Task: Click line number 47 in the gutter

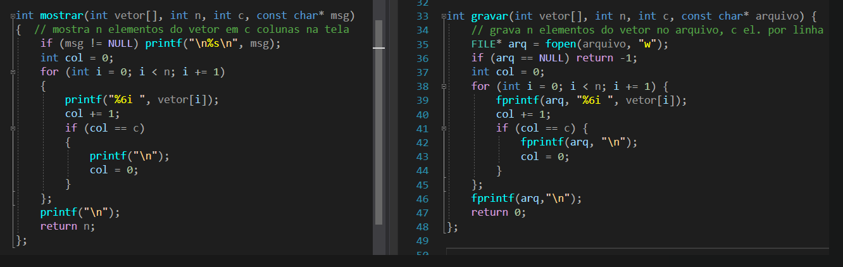Action: [423, 213]
